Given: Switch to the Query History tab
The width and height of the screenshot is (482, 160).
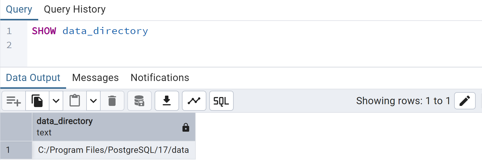Looking at the screenshot, I should tap(75, 9).
